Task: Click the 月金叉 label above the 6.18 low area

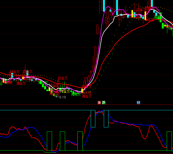Action: [62, 78]
